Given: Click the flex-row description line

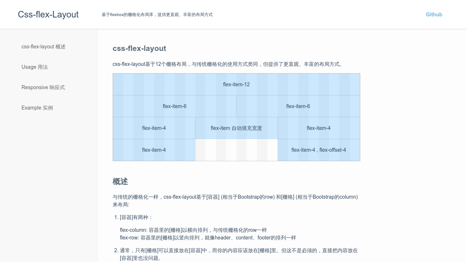Looking at the screenshot, I should pos(208,238).
